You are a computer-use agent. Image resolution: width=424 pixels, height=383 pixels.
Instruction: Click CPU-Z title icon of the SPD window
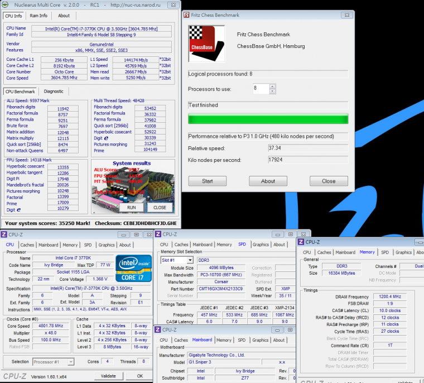[x=158, y=233]
